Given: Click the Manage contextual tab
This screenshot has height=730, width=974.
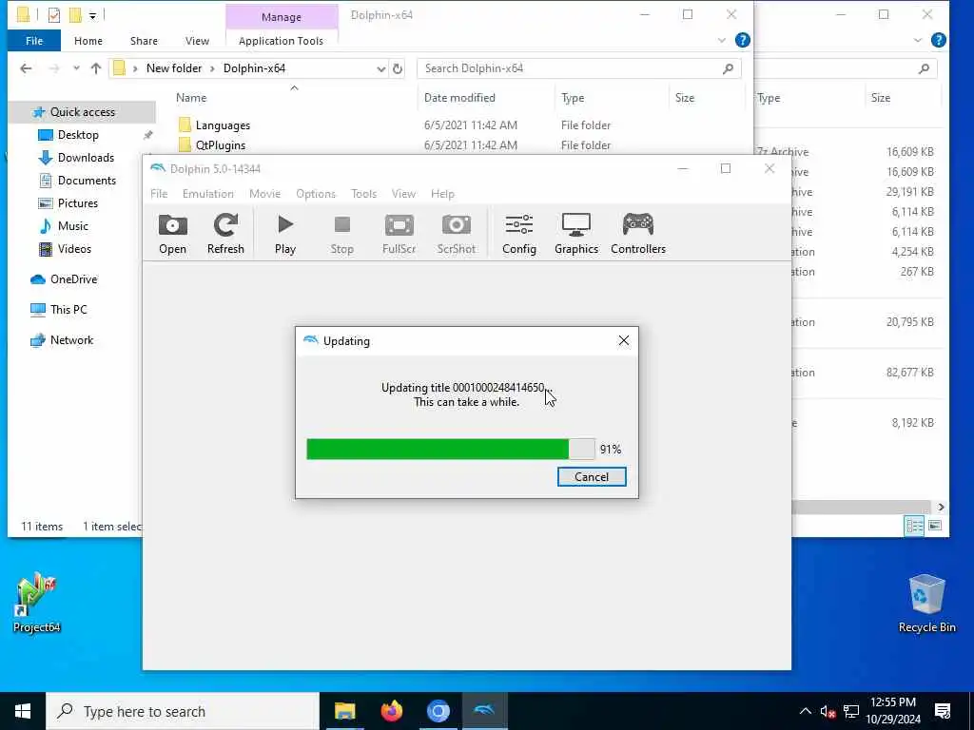Looking at the screenshot, I should 281,17.
